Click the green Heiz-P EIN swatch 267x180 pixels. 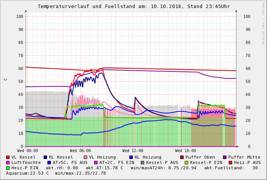[x=8, y=168]
